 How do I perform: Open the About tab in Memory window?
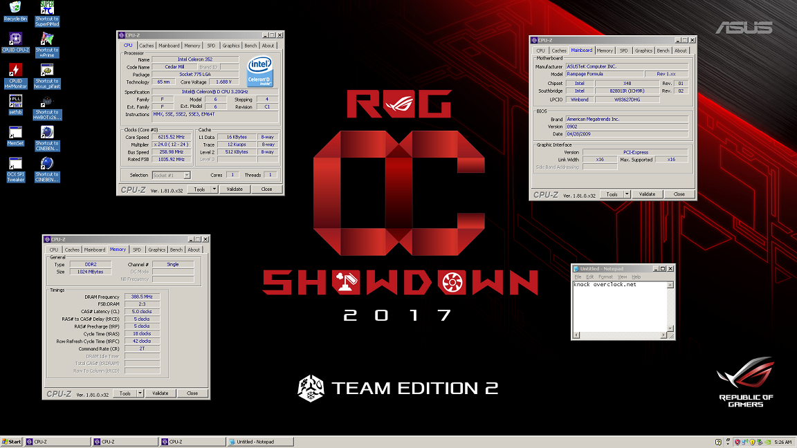point(194,250)
